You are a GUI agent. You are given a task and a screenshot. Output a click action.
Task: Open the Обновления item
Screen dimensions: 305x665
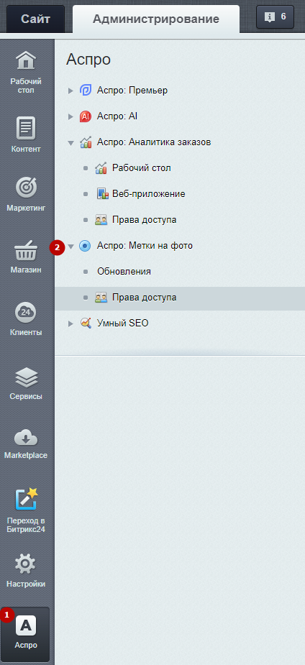(x=124, y=272)
